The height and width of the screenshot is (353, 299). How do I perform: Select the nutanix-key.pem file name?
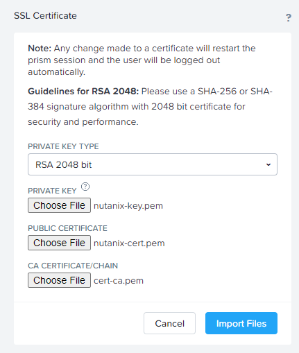click(128, 206)
